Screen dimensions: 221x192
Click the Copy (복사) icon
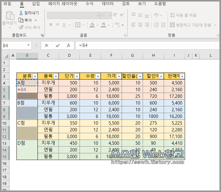(21, 20)
